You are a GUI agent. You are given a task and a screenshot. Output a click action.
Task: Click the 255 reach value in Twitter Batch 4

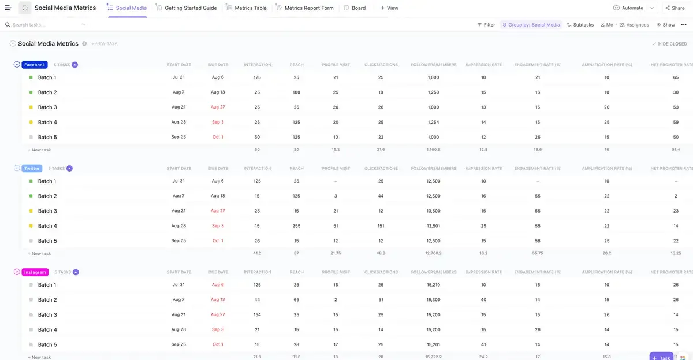[x=296, y=226]
